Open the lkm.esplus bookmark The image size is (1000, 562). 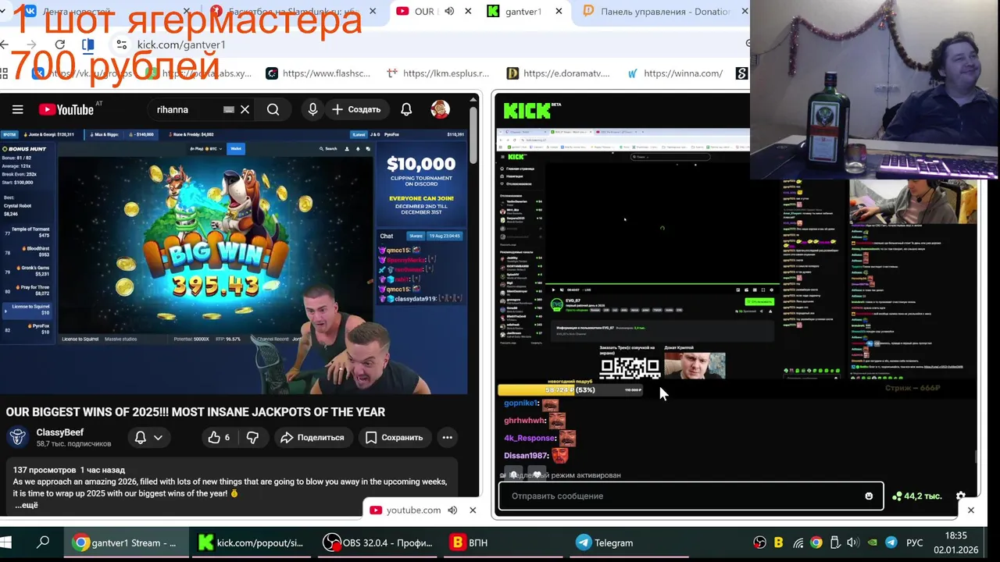437,73
